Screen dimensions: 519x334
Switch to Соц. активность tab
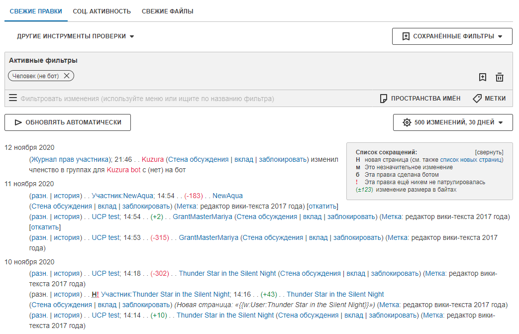[x=102, y=11]
